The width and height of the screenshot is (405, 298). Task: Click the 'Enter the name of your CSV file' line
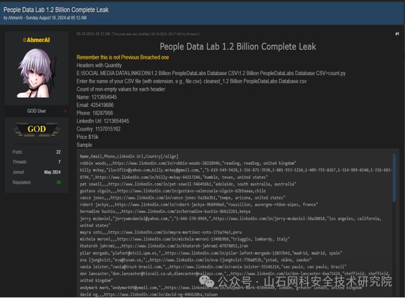pyautogui.click(x=191, y=81)
